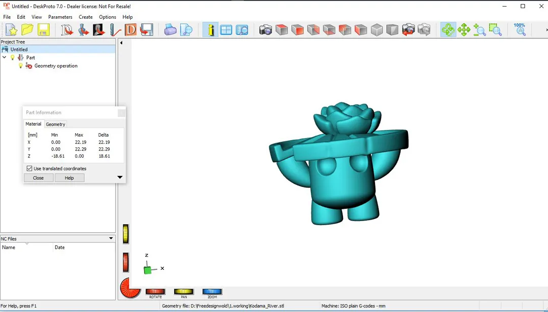Open the File menu
This screenshot has width=548, height=312.
tap(7, 17)
